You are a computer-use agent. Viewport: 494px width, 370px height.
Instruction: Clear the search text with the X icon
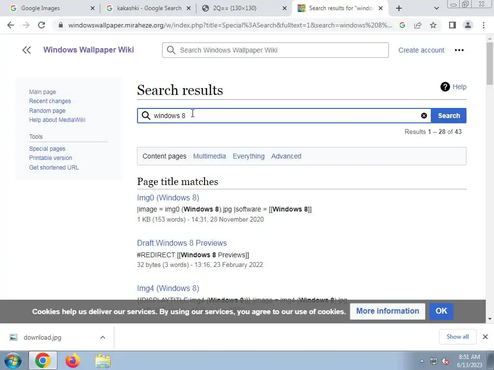pyautogui.click(x=424, y=116)
